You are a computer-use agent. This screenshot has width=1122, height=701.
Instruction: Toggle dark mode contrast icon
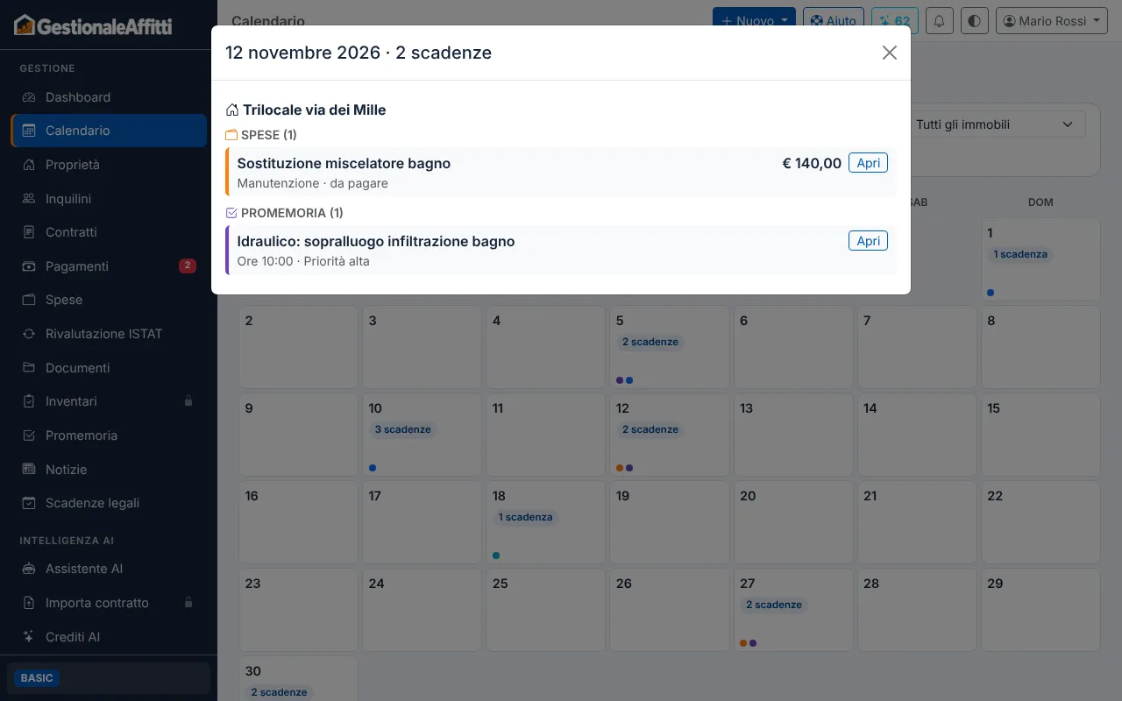point(975,21)
